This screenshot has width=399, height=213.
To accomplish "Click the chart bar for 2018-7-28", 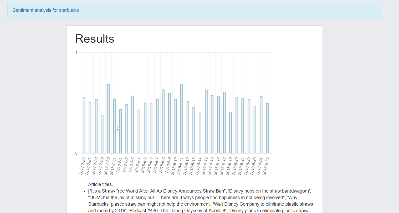I will pyautogui.click(x=96, y=126).
